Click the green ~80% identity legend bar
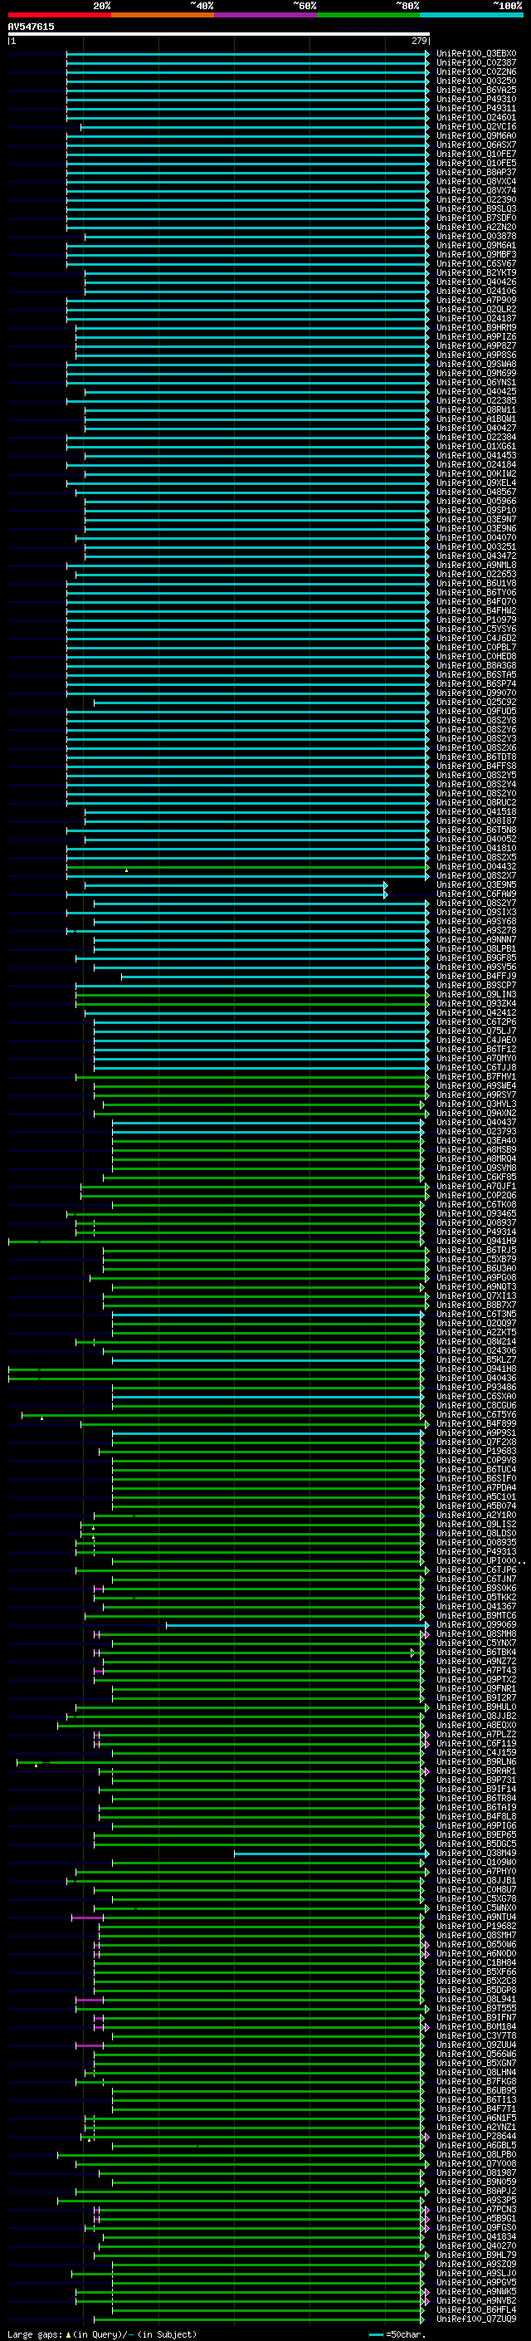The width and height of the screenshot is (531, 2341). 368,15
